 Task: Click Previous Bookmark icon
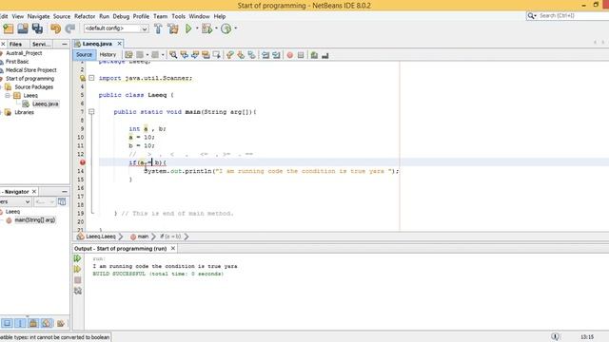[x=230, y=55]
